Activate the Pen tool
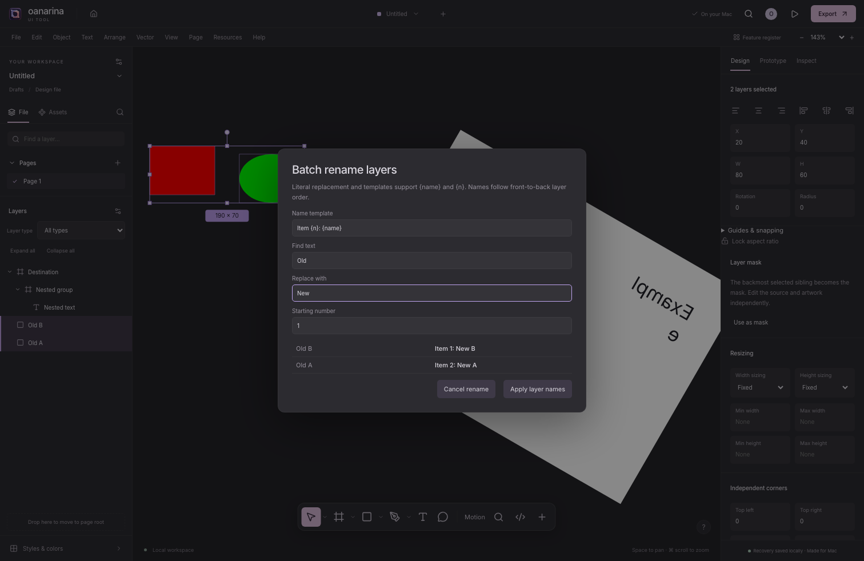Viewport: 864px width, 561px height. coord(395,517)
